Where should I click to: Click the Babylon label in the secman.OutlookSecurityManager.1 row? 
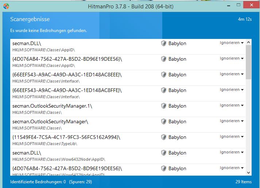click(177, 106)
